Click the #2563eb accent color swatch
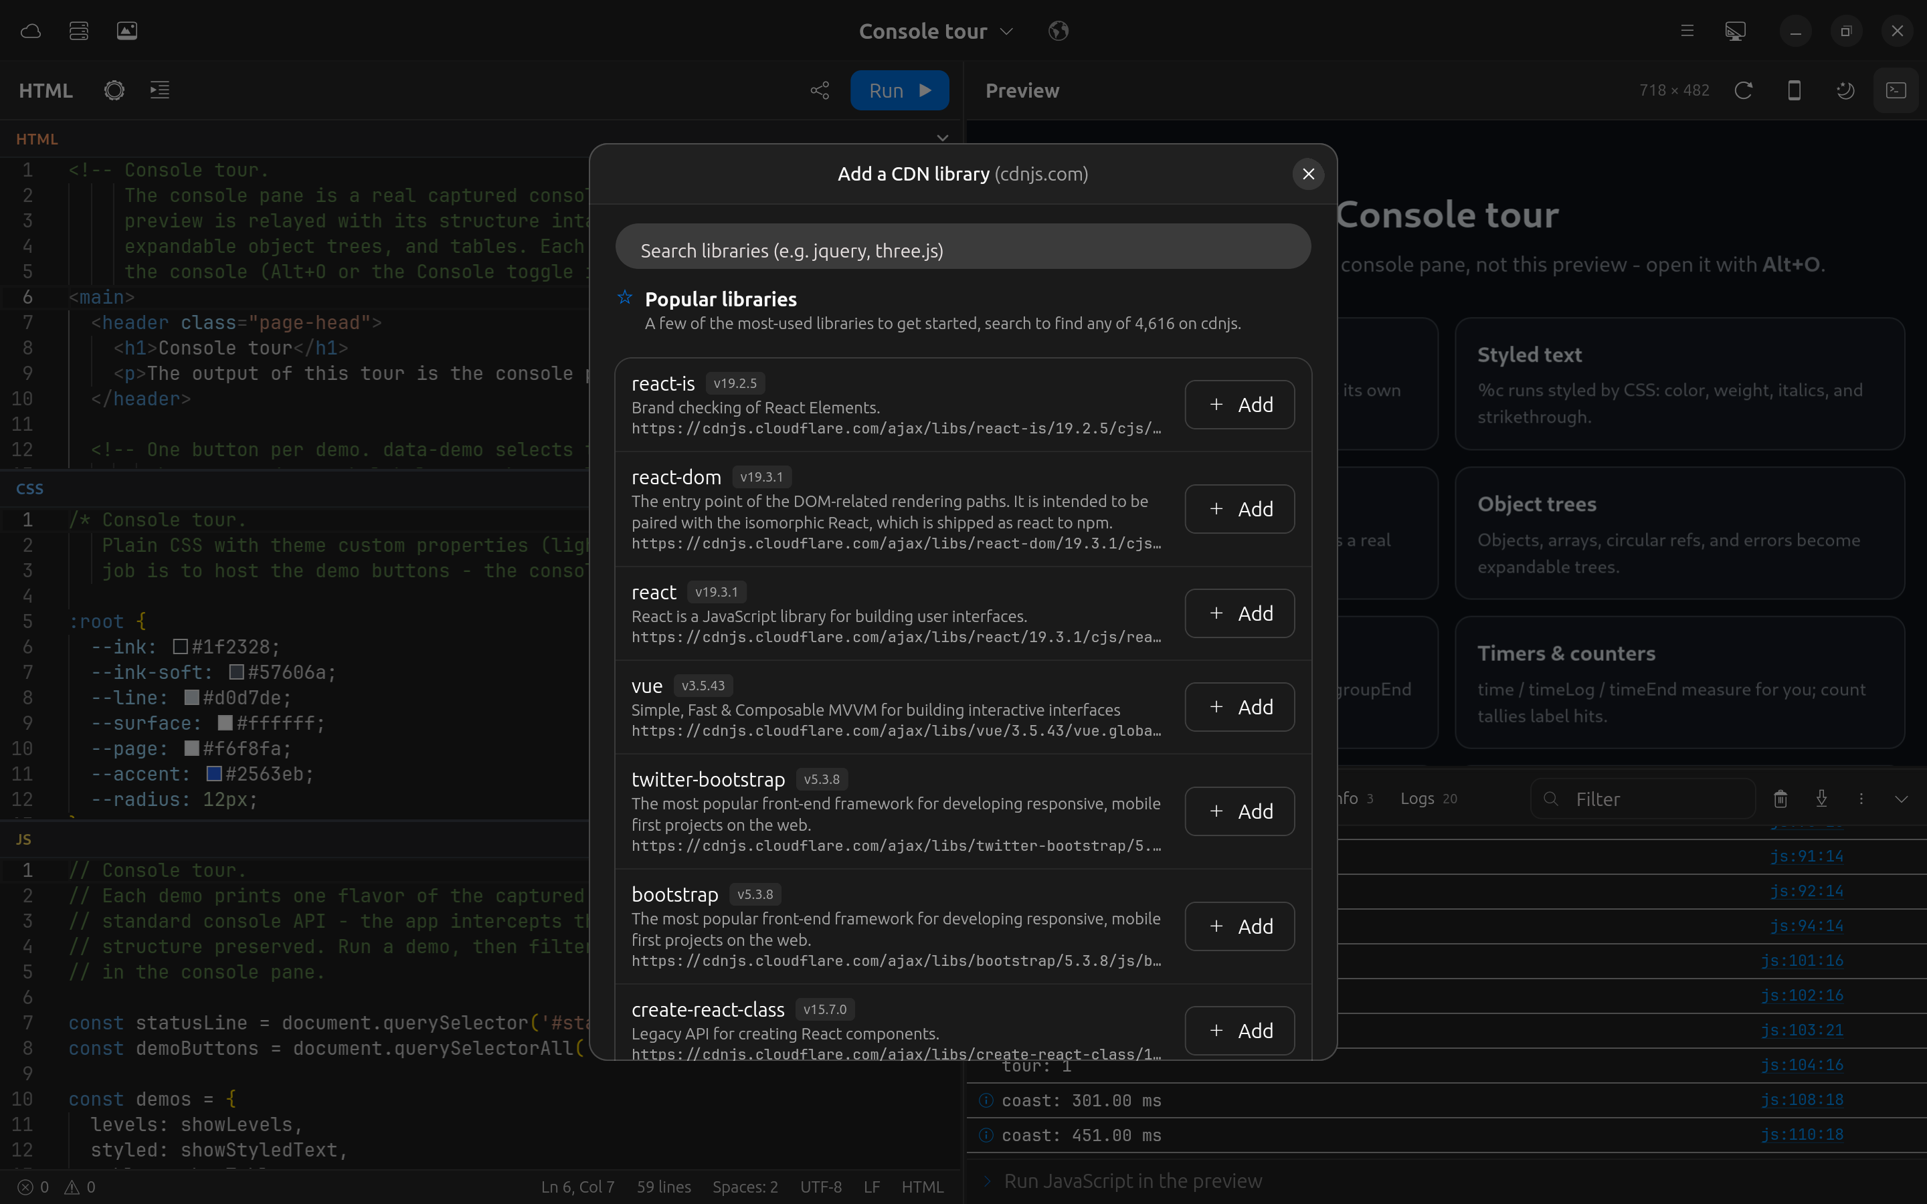 pos(213,773)
